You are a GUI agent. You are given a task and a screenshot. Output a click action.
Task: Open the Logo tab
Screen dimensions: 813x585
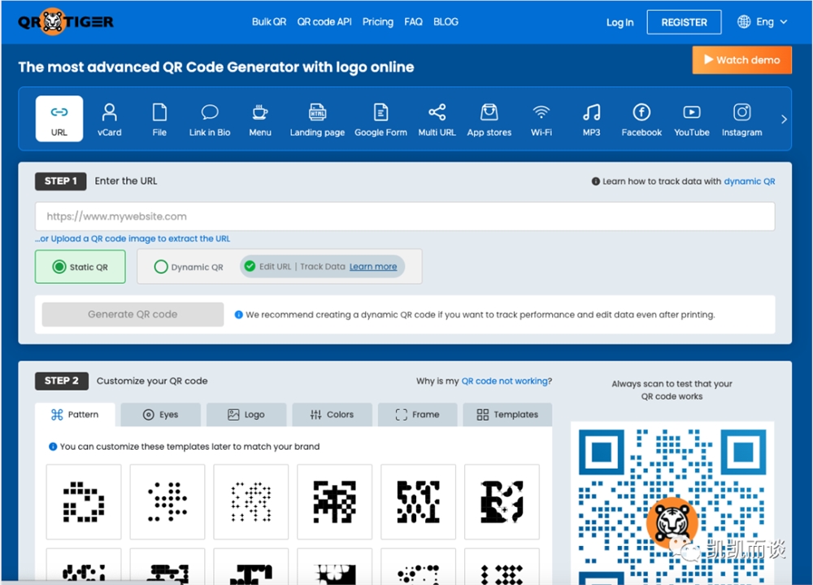(246, 414)
